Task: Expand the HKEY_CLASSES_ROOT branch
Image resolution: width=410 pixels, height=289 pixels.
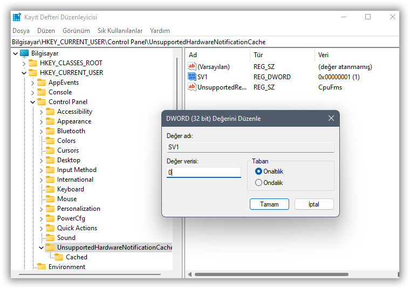Action: 24,63
